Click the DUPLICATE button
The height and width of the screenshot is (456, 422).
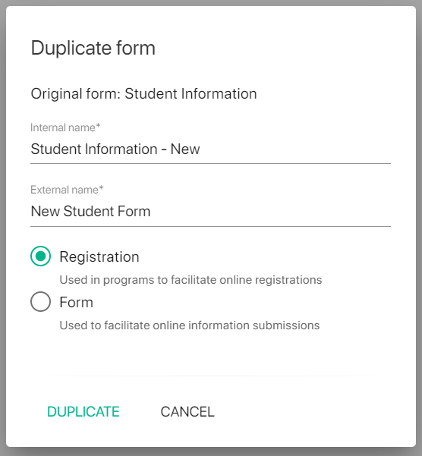(x=83, y=412)
